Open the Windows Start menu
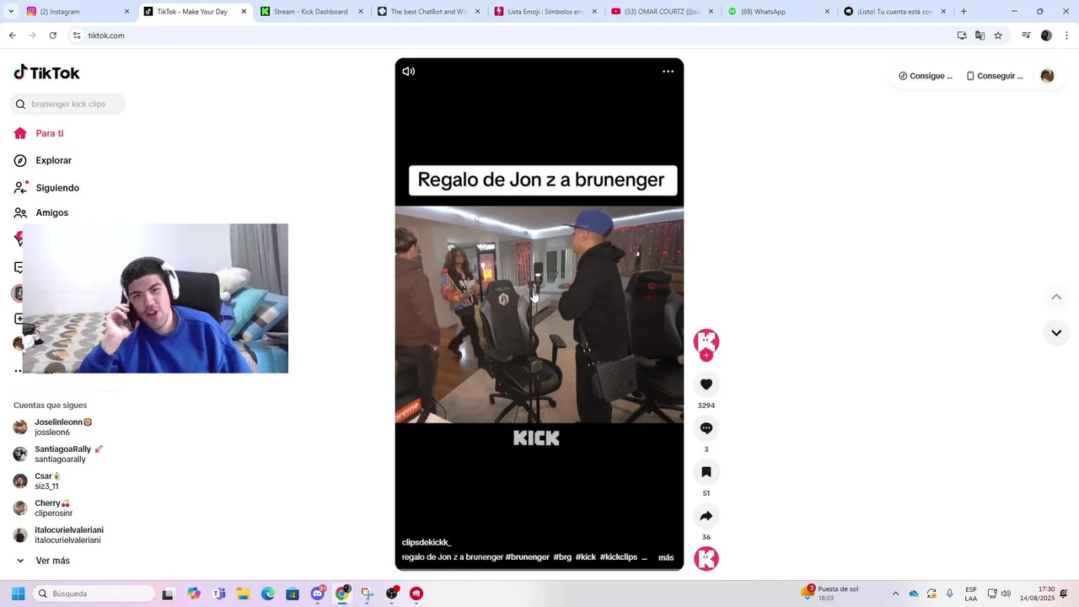1079x607 pixels. [x=18, y=594]
